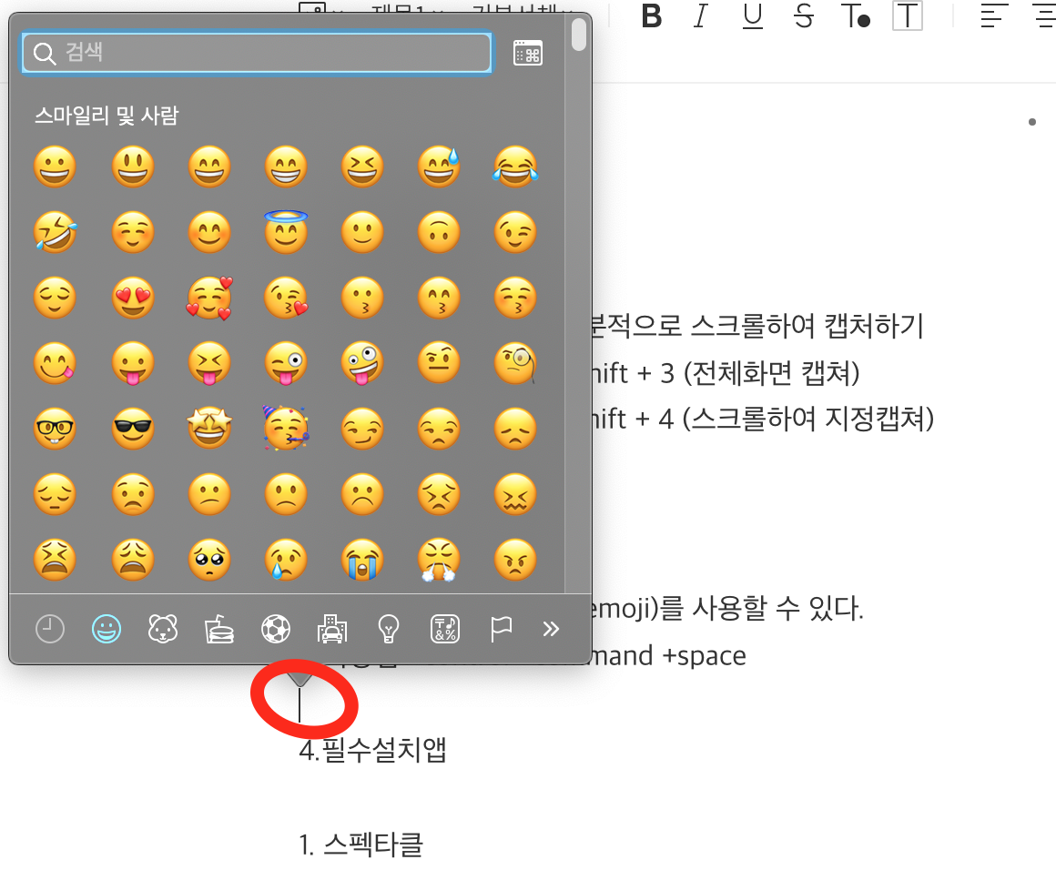This screenshot has height=870, width=1056.
Task: Open the text color T-dot tool
Action: 856,16
